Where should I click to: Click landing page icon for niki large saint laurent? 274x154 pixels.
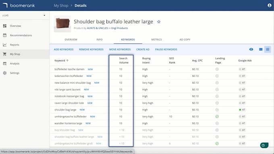pos(217,90)
